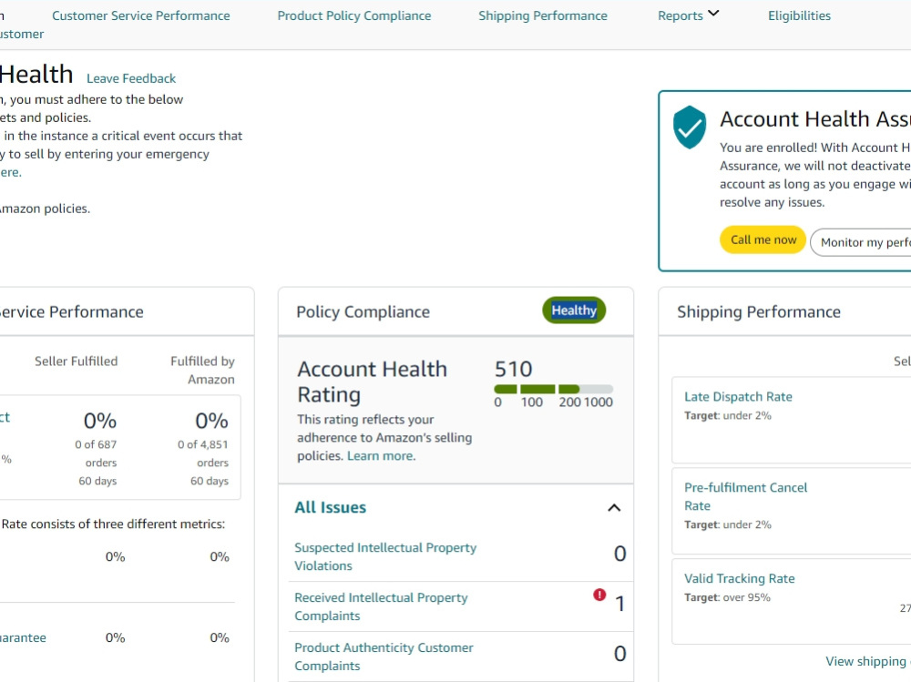
Task: Collapse the All Issues section chevron
Action: (x=614, y=508)
